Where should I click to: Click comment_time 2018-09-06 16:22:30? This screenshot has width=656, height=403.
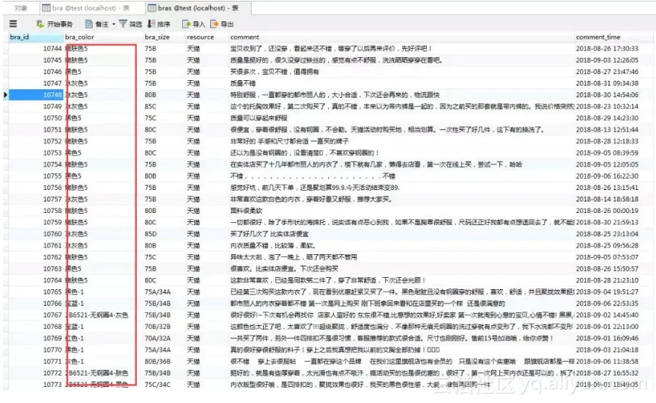pos(607,176)
